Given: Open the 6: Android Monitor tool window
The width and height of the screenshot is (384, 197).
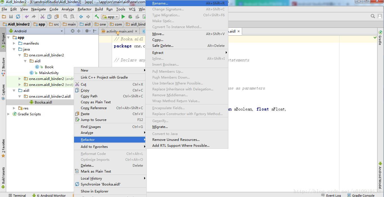Looking at the screenshot, I should point(49,195).
